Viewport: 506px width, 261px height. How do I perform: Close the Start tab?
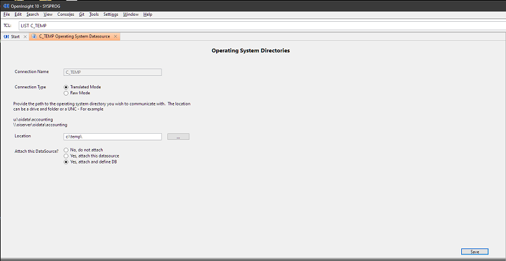(25, 37)
